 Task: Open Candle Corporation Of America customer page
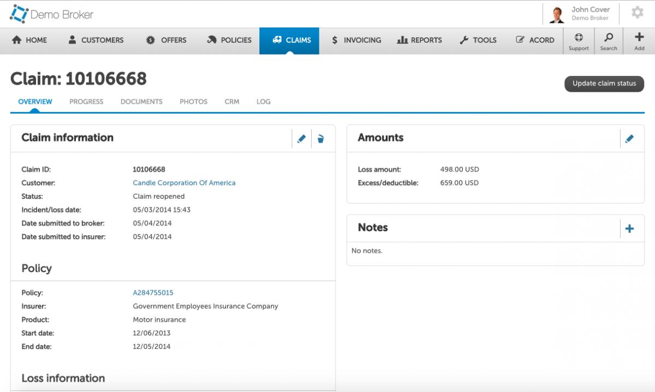pyautogui.click(x=184, y=182)
